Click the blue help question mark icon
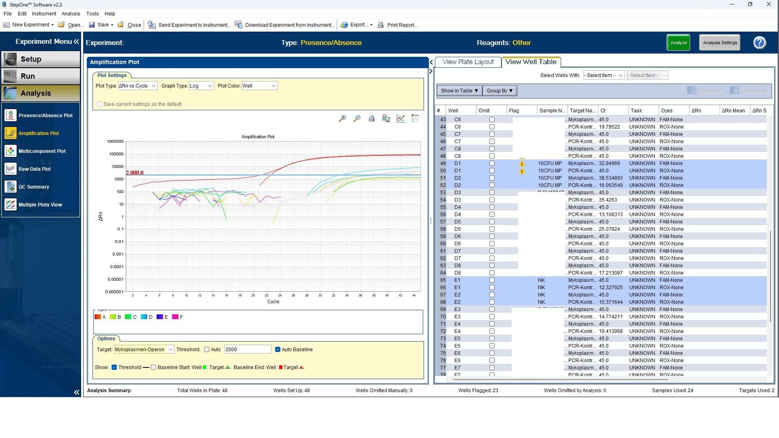 (x=759, y=43)
